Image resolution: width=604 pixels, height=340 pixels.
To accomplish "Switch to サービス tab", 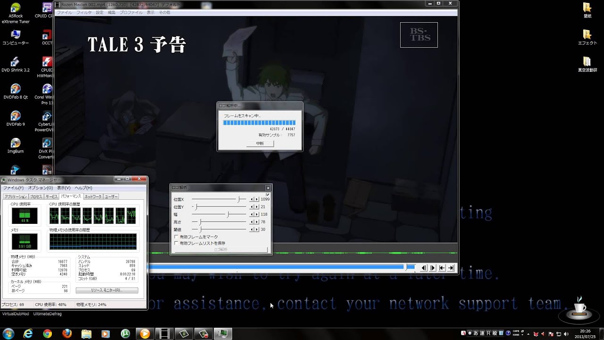I will (x=51, y=196).
